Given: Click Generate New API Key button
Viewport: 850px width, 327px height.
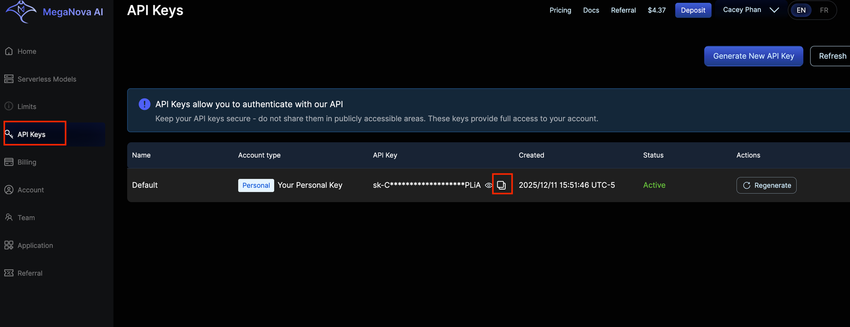Looking at the screenshot, I should point(753,56).
